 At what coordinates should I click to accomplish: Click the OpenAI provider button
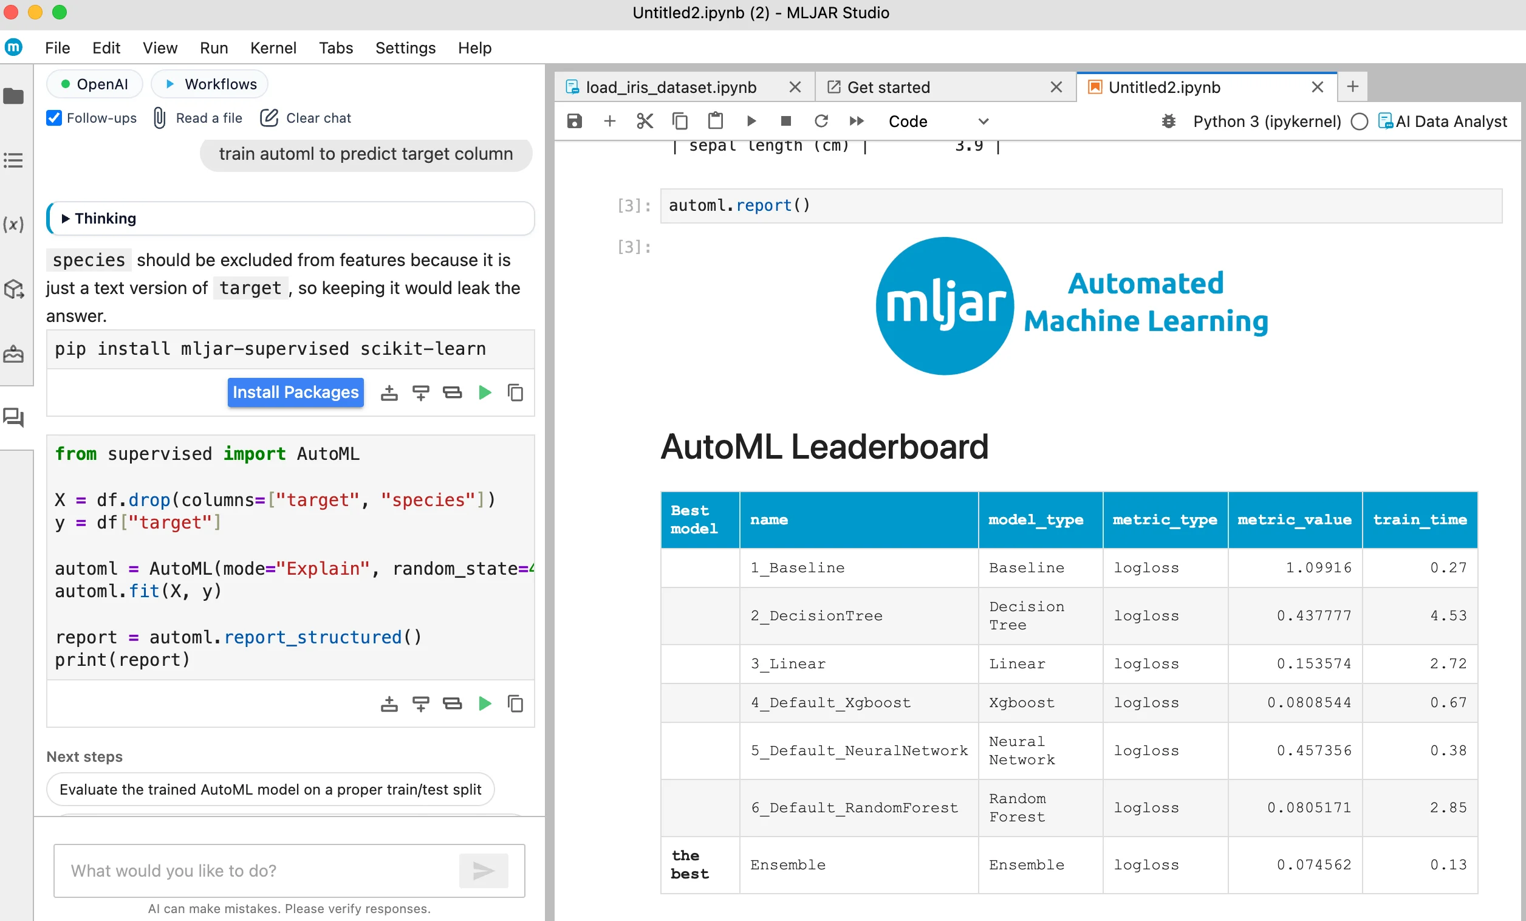[94, 84]
